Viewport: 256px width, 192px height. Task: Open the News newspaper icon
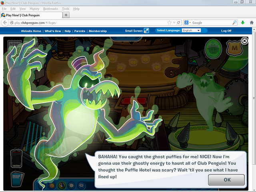click(14, 45)
